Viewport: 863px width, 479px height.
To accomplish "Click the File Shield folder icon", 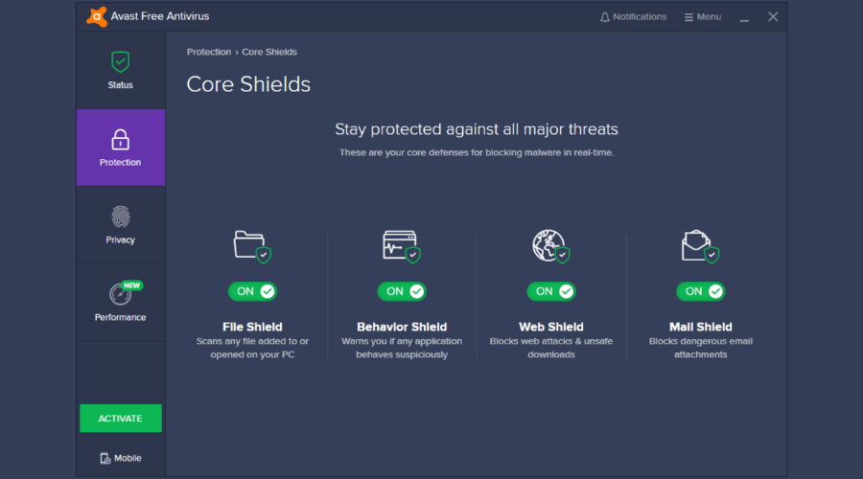I will tap(252, 246).
